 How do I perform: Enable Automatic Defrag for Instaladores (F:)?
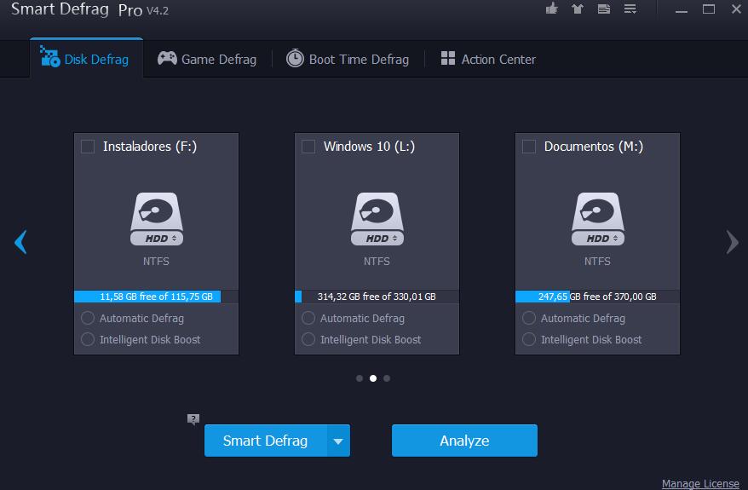[88, 318]
